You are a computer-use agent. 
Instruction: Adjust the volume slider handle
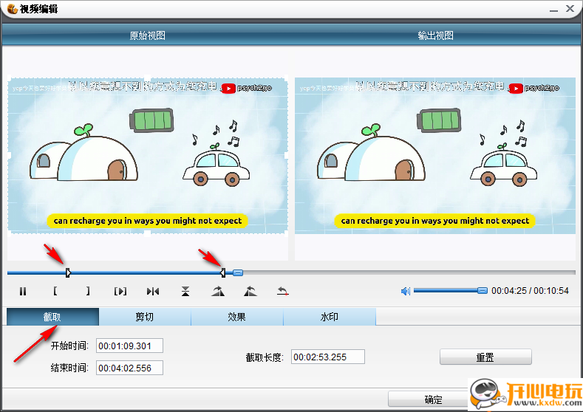pos(483,290)
